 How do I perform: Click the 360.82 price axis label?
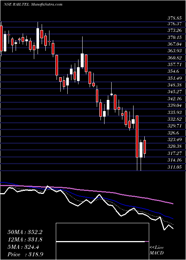click(174, 58)
